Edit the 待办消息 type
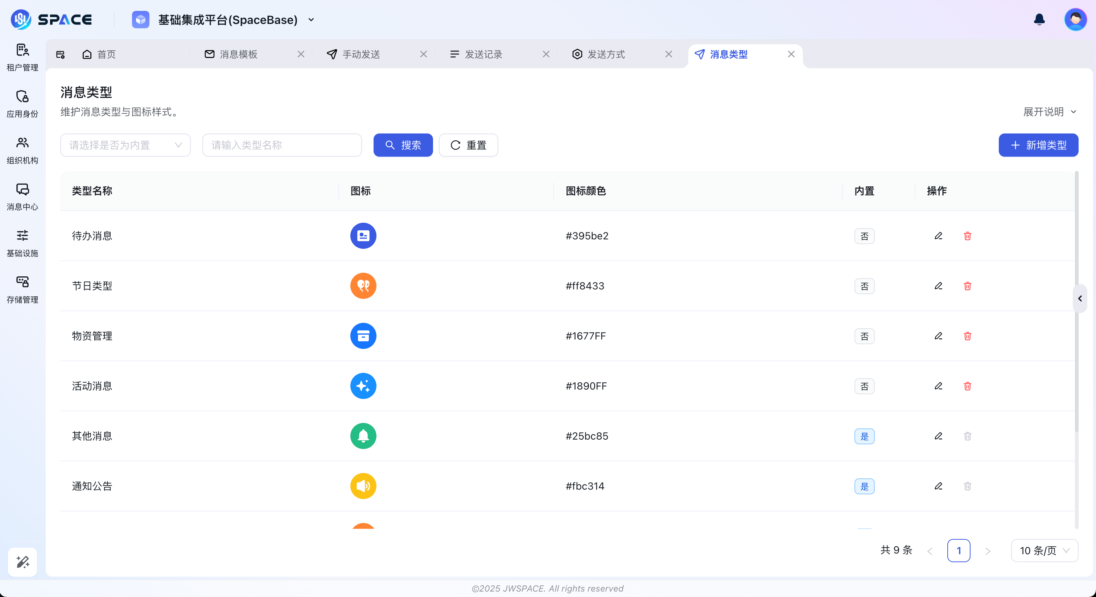 coord(939,236)
